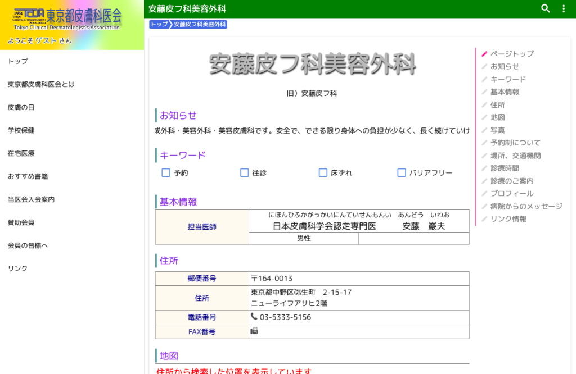The width and height of the screenshot is (576, 374).
Task: Toggle the 床ずれ keyword checkbox
Action: (323, 173)
